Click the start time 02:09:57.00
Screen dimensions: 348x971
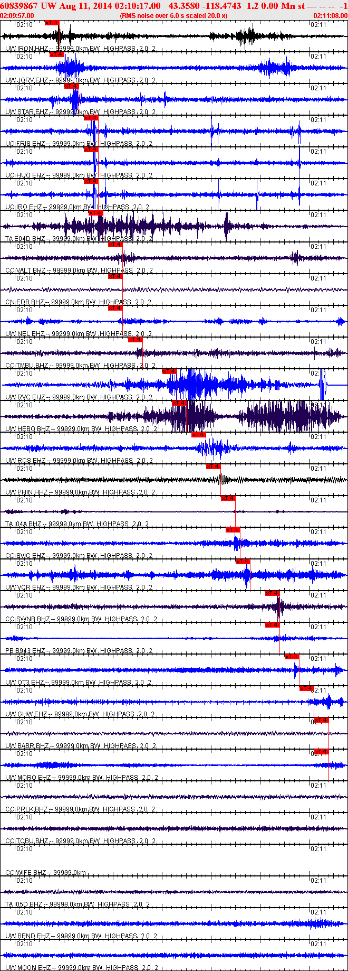click(17, 15)
